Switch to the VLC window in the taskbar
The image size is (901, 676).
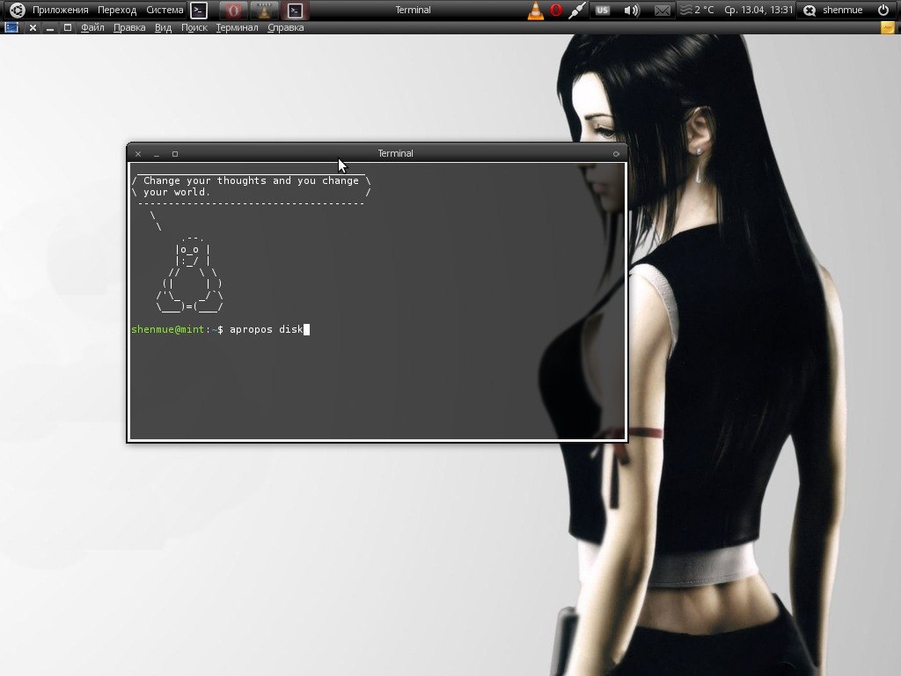(264, 10)
